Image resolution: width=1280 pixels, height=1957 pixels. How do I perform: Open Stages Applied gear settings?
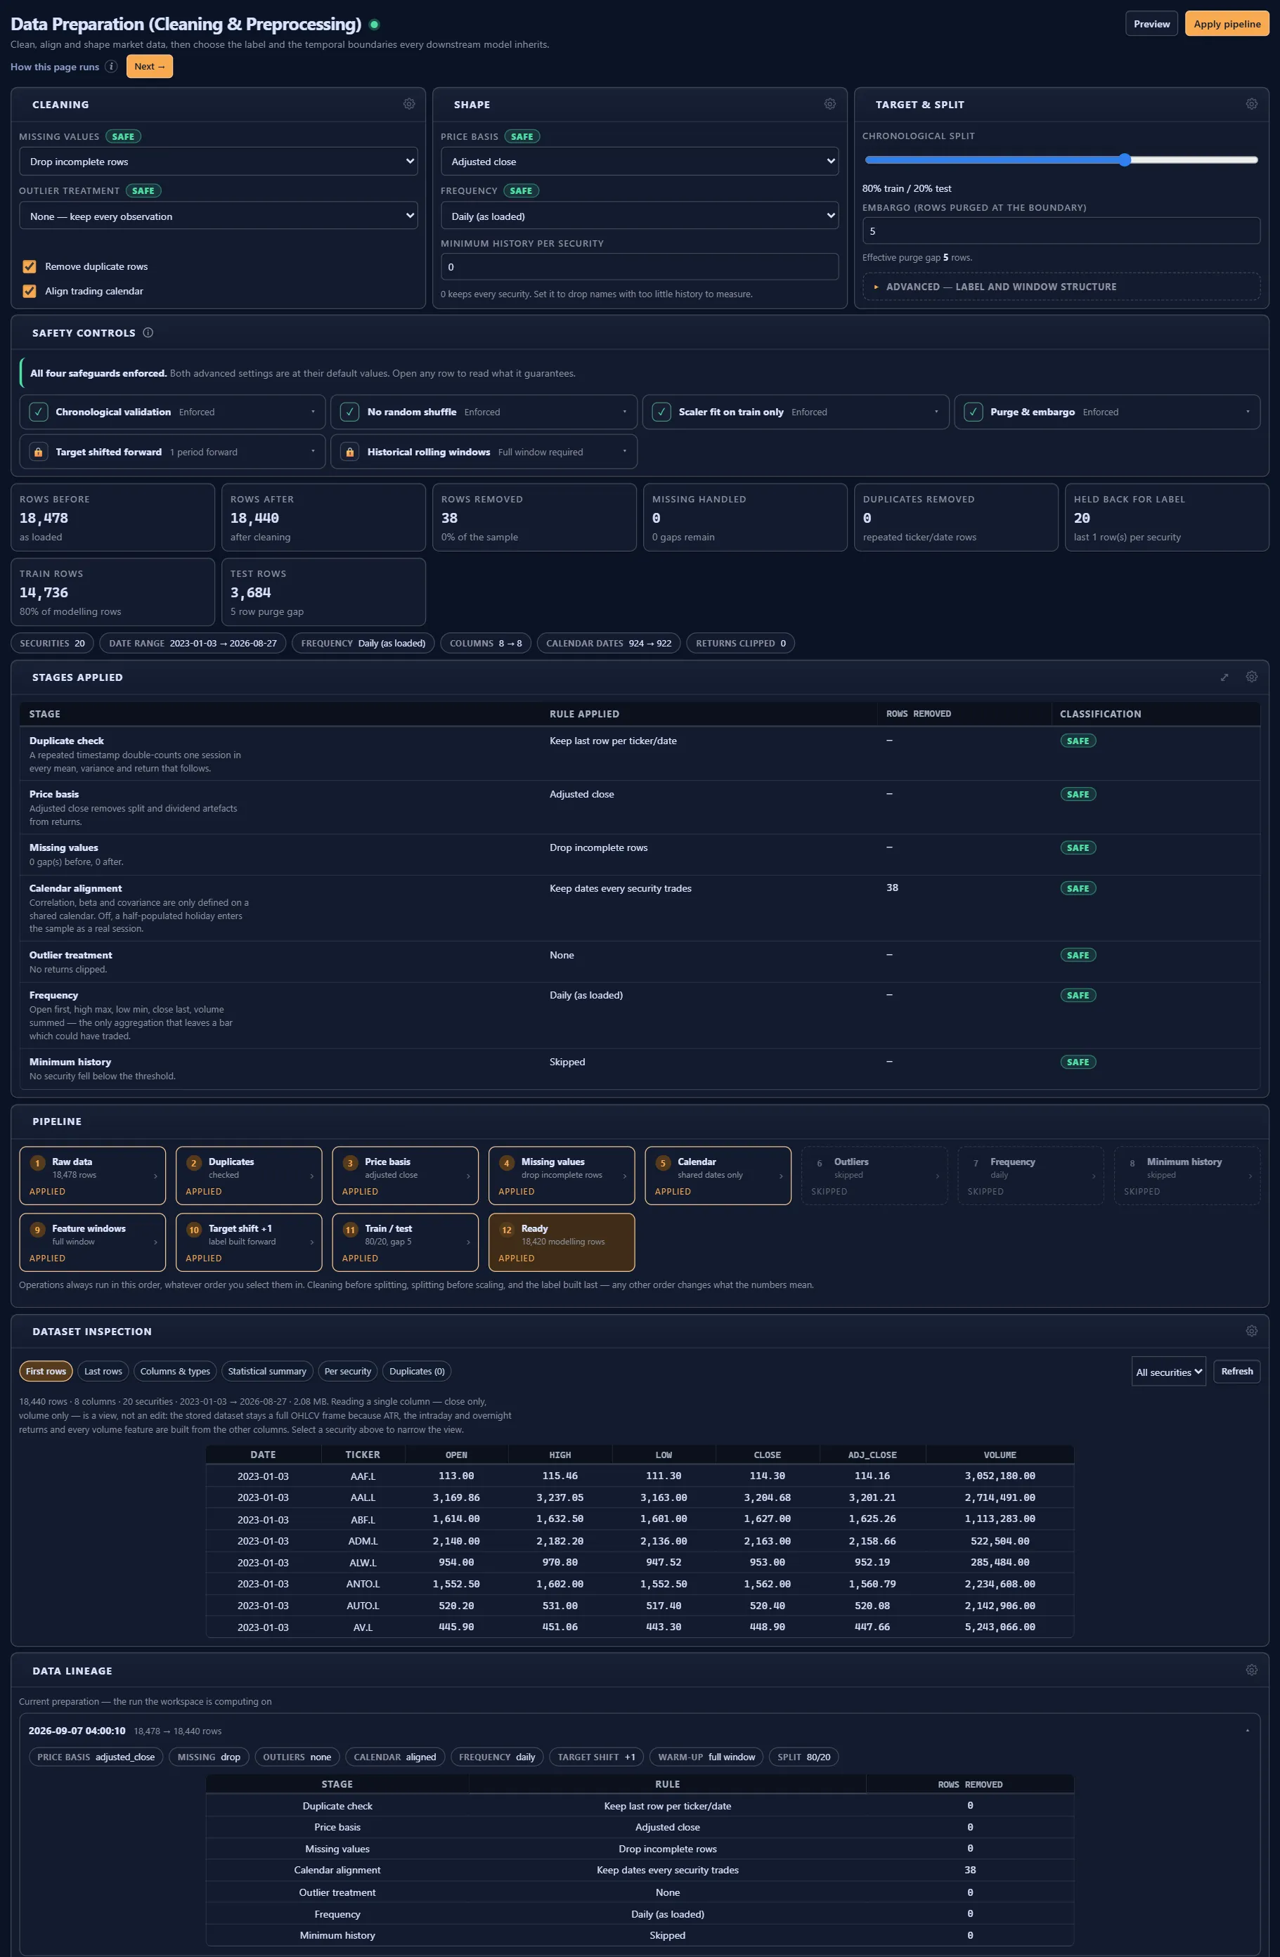[x=1251, y=677]
